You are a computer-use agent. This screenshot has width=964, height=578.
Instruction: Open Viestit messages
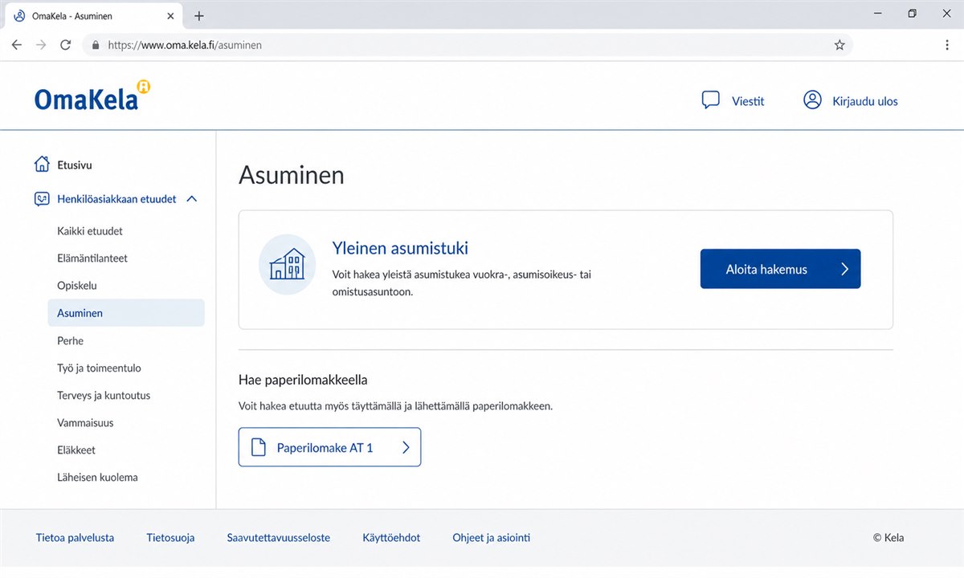(748, 101)
